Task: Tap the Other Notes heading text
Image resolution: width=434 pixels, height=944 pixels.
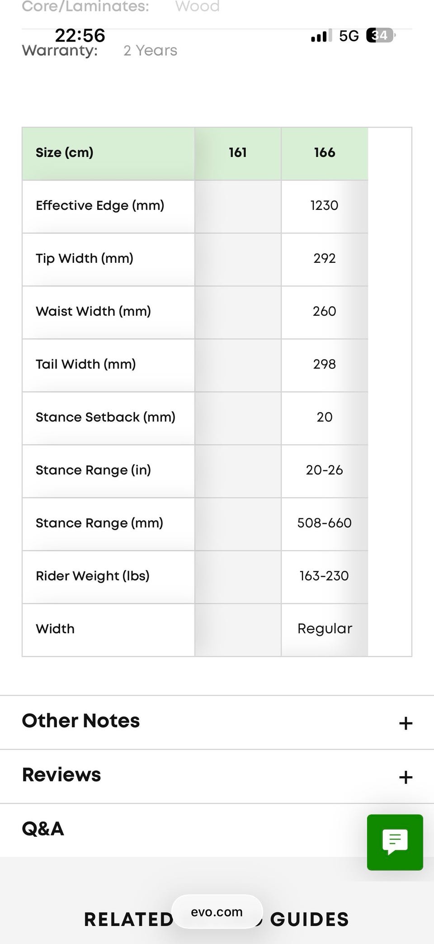Action: [x=81, y=721]
